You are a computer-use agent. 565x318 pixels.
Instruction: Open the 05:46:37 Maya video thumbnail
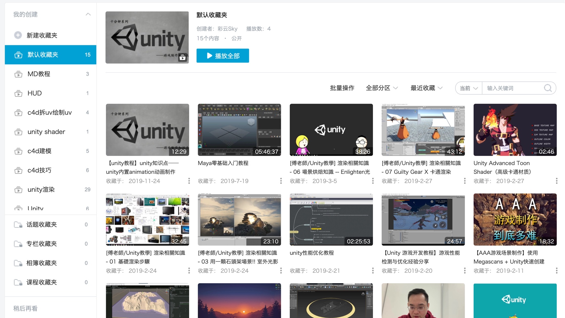point(239,130)
